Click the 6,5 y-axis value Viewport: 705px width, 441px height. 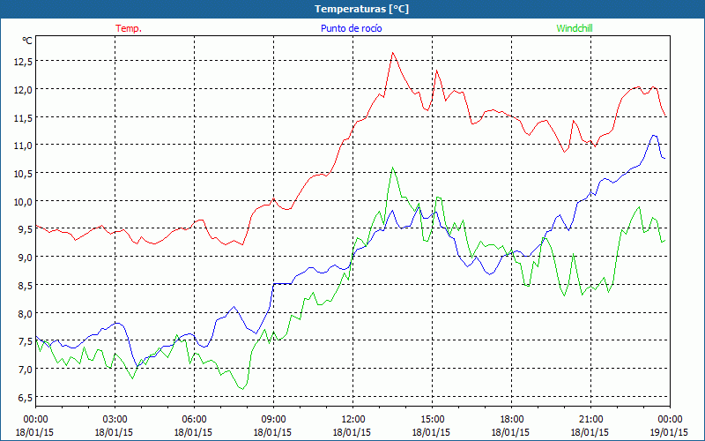26,398
